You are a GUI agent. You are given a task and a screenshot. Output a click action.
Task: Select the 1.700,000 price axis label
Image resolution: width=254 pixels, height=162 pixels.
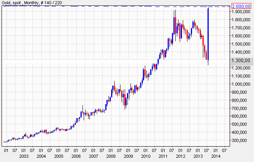[241, 28]
